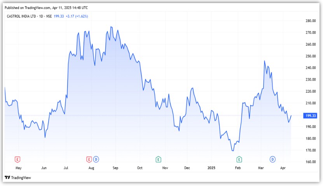Click the Apr label on time axis
The height and width of the screenshot is (186, 323).
[x=283, y=168]
